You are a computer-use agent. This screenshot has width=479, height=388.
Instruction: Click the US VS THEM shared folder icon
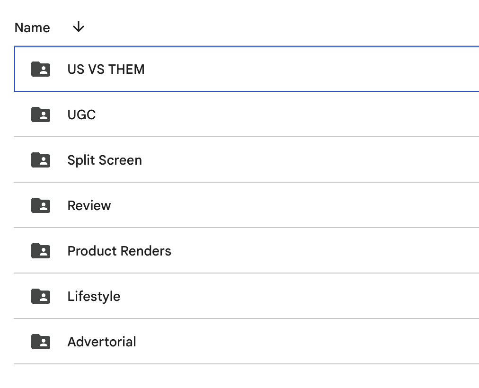(x=41, y=69)
